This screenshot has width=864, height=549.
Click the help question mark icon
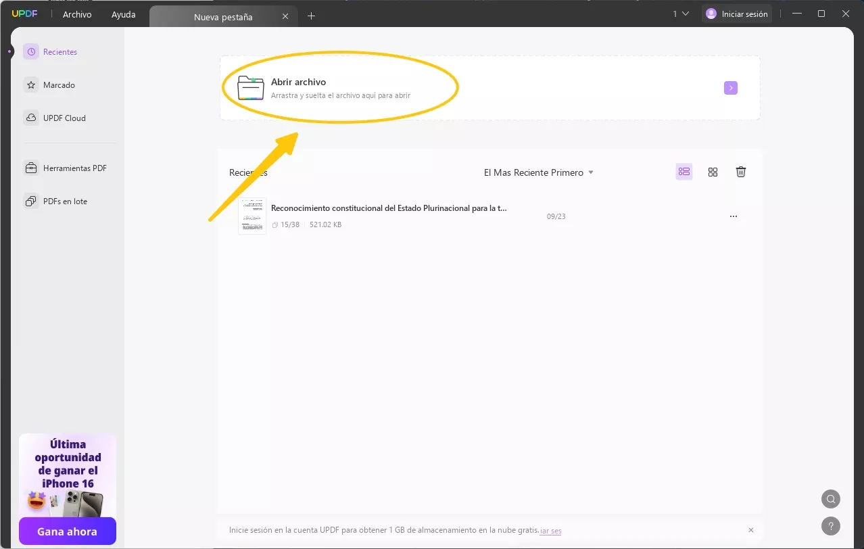click(x=831, y=525)
